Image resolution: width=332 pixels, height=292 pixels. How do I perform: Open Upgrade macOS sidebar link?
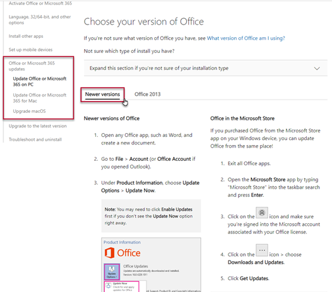pyautogui.click(x=29, y=111)
